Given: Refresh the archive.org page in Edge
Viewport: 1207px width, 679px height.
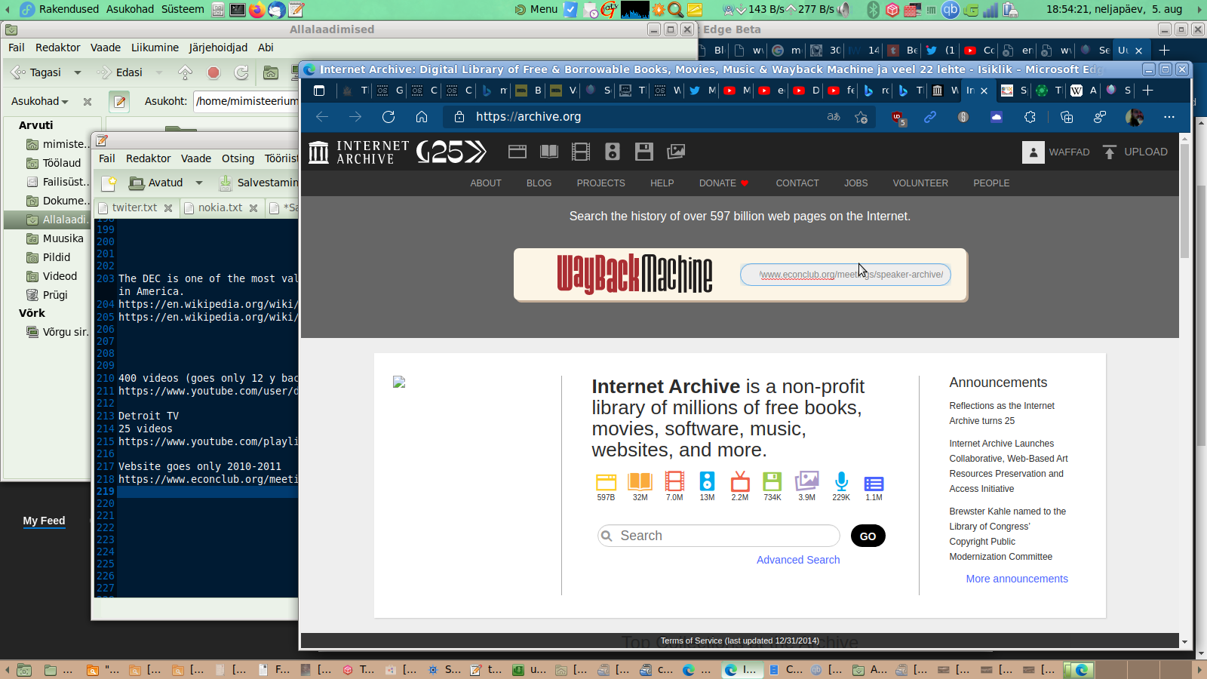Looking at the screenshot, I should [x=389, y=117].
